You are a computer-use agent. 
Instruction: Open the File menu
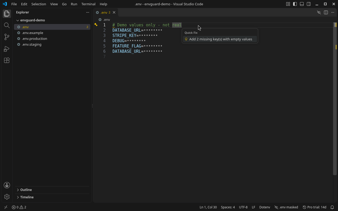pos(14,4)
